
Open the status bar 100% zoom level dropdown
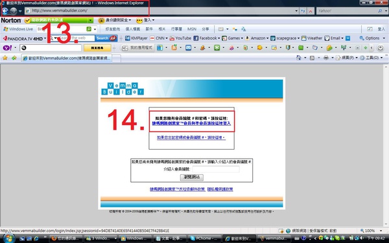click(x=381, y=231)
